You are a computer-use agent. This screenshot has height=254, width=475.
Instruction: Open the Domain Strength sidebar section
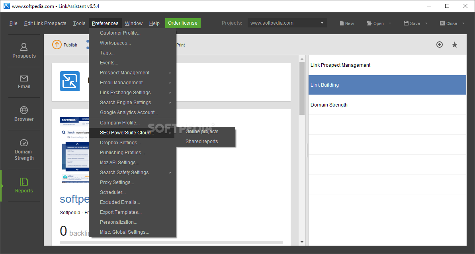tap(24, 150)
